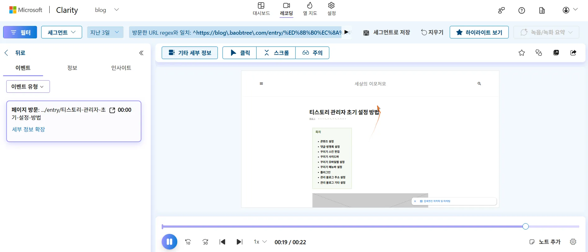This screenshot has width=588, height=252.
Task: Open the documentation page icon
Action: click(x=542, y=10)
